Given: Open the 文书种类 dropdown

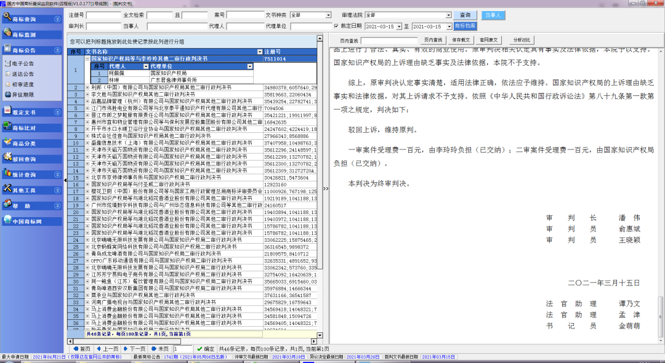Looking at the screenshot, I should [328, 15].
